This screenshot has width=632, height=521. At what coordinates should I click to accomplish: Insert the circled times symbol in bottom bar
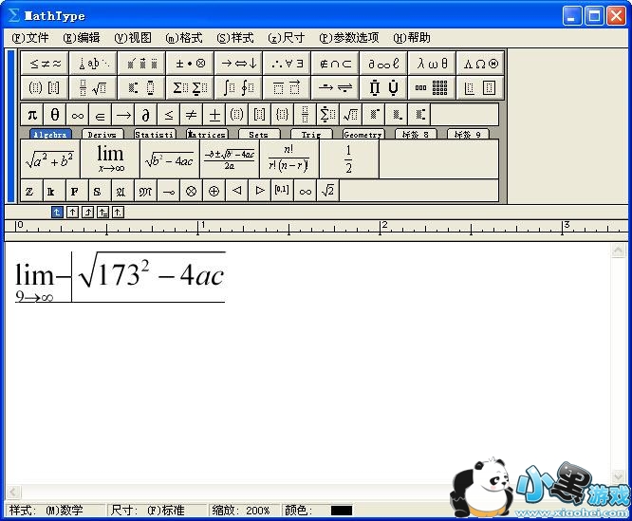pos(192,191)
